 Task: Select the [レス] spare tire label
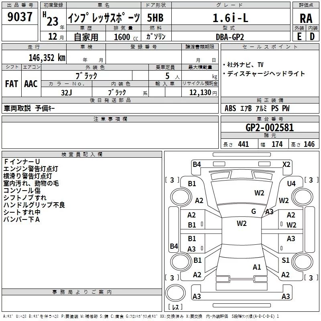(175, 307)
